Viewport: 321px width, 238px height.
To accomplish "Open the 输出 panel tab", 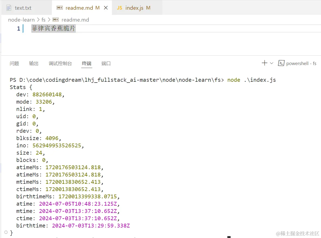I will [x=34, y=63].
